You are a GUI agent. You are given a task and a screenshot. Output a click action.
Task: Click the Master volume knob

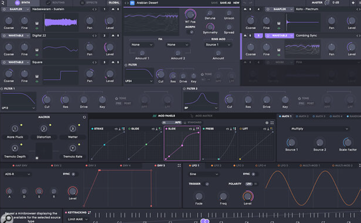327,3
